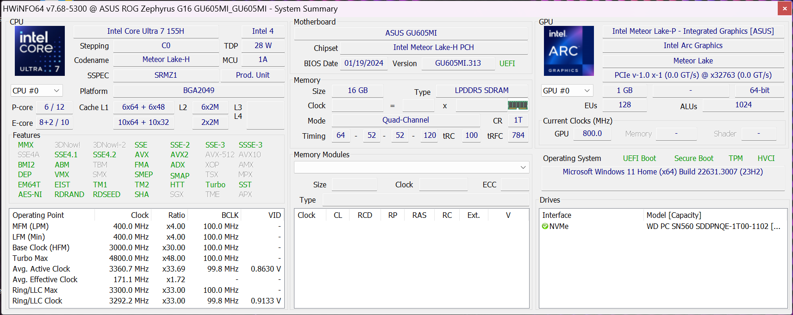This screenshot has height=315, width=793.
Task: Click the green NVMe drive status icon
Action: click(545, 226)
